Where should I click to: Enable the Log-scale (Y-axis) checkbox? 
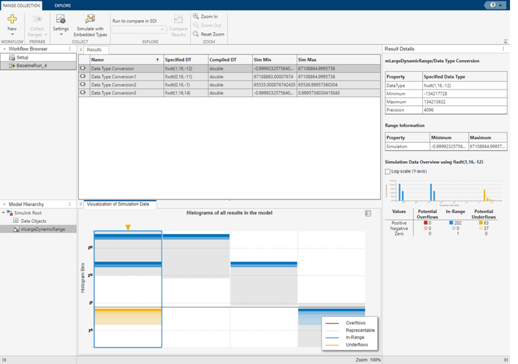pos(388,171)
